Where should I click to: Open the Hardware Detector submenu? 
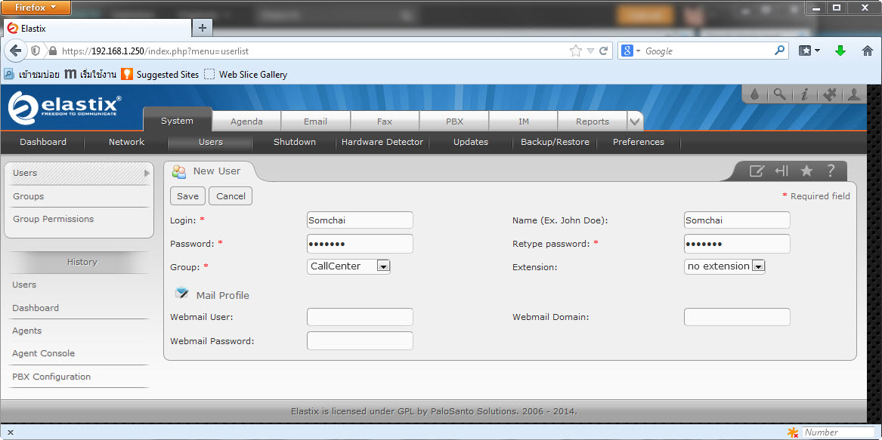click(x=382, y=142)
